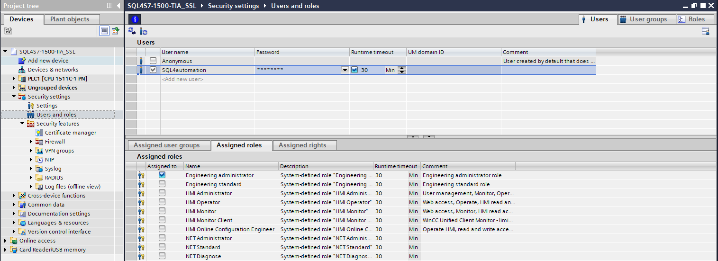Image resolution: width=718 pixels, height=261 pixels.
Task: Collapse the Security features node
Action: 22,124
